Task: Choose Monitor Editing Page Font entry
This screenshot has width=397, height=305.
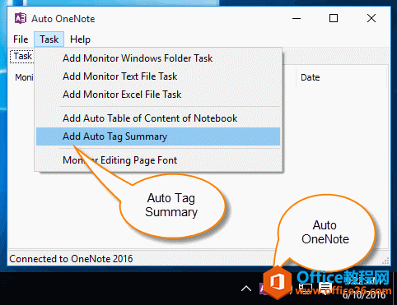Action: click(x=158, y=160)
